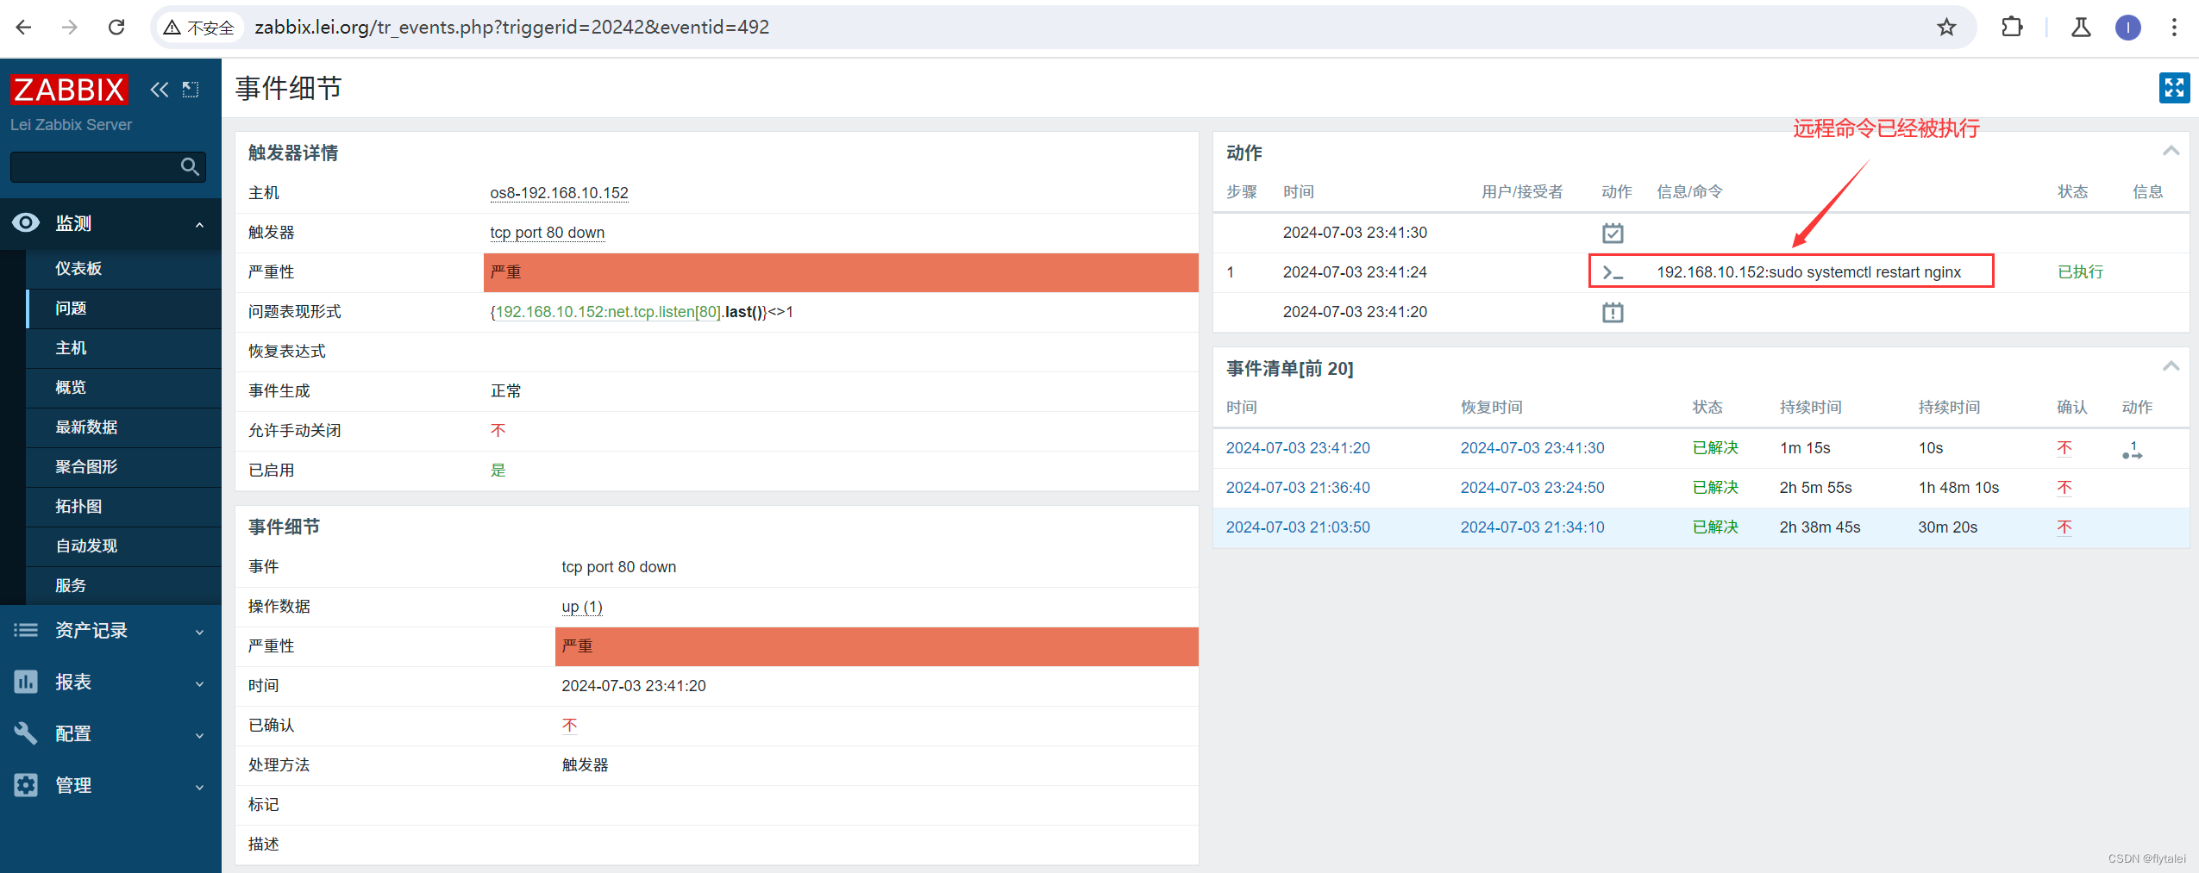Expand the 配置 configuration menu
2199x873 pixels.
110,733
